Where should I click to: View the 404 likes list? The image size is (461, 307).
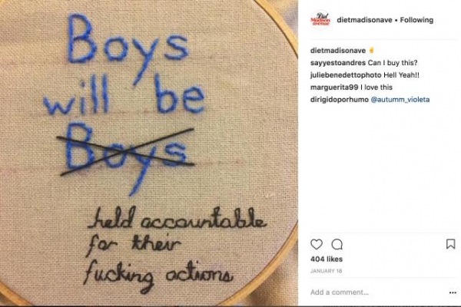[327, 259]
